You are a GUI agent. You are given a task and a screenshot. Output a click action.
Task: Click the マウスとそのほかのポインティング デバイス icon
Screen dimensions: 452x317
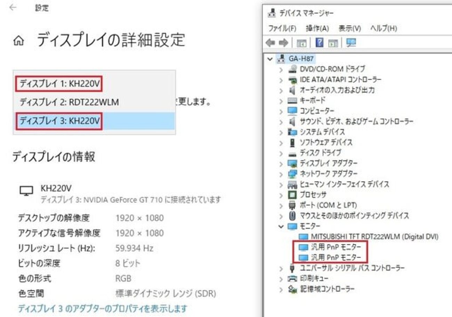(x=293, y=216)
